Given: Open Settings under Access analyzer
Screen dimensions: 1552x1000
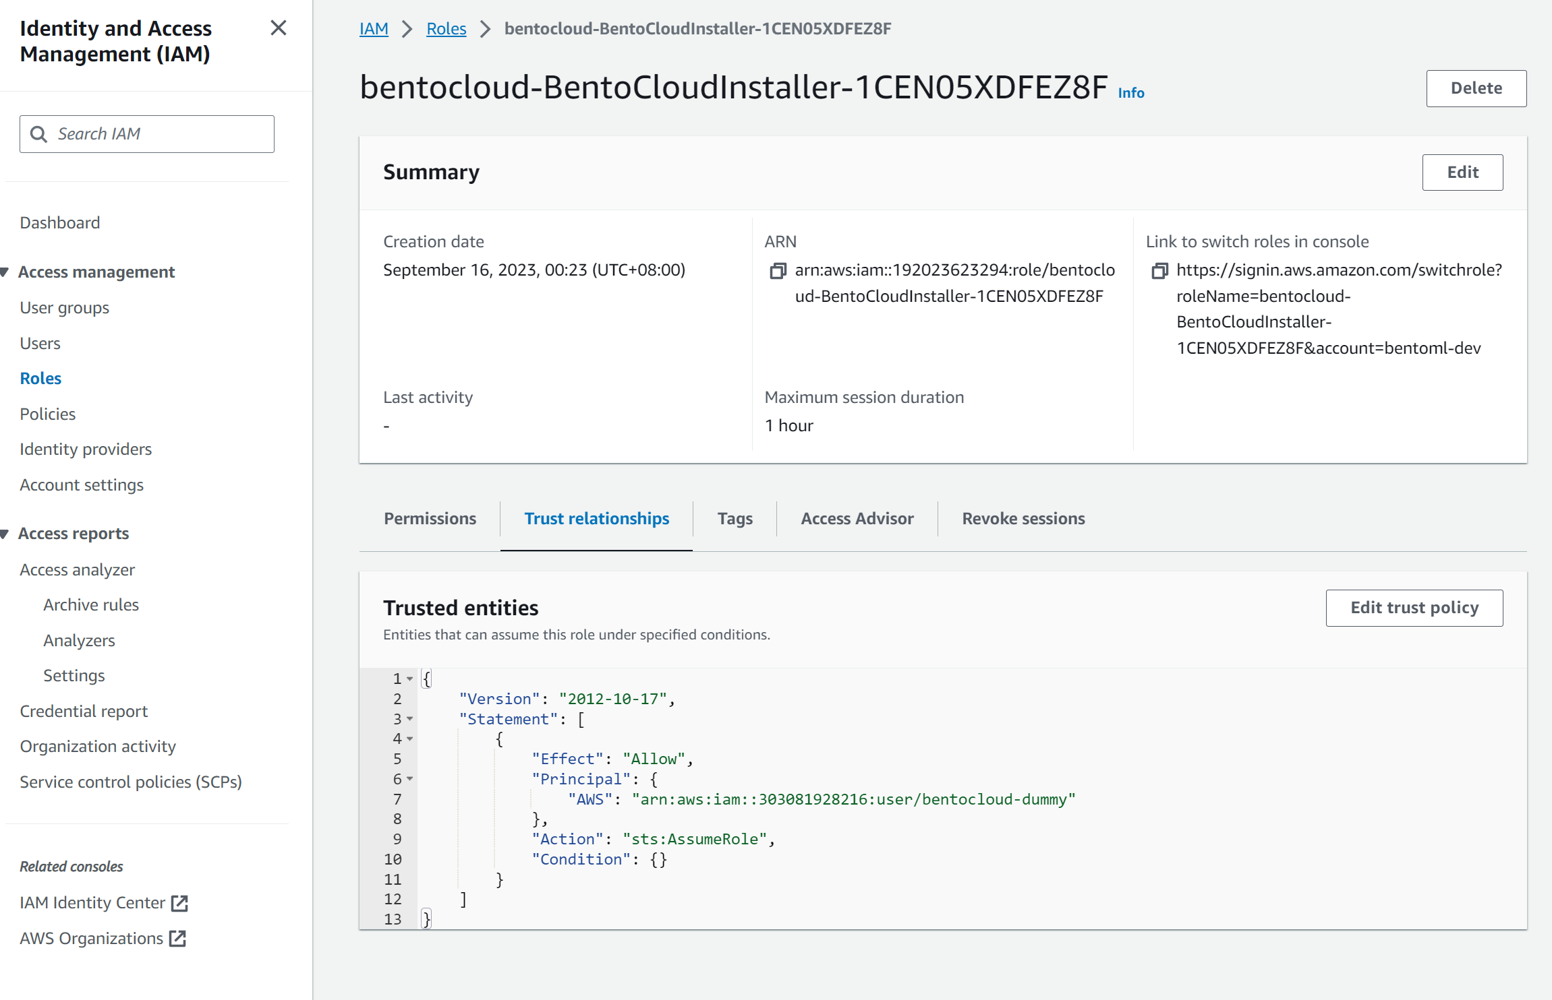Looking at the screenshot, I should (74, 676).
